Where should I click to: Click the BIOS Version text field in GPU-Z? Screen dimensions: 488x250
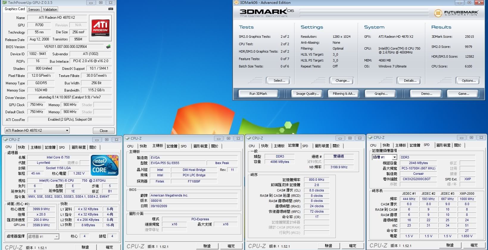pos(66,47)
